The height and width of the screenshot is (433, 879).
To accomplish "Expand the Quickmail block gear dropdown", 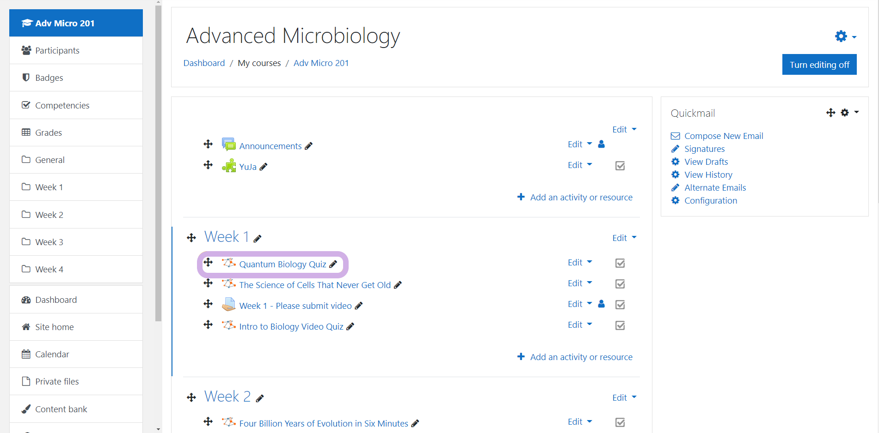I will click(849, 113).
